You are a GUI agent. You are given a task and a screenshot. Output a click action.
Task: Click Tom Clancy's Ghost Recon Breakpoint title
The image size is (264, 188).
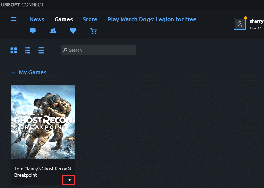42,172
